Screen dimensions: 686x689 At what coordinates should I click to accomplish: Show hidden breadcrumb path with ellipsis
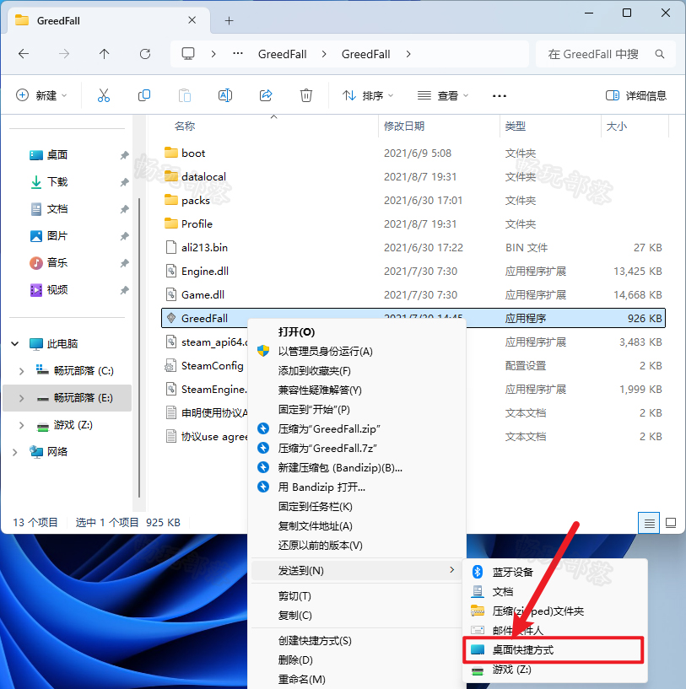[x=238, y=54]
